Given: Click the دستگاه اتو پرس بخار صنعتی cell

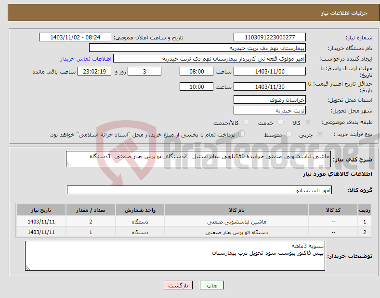Looking at the screenshot, I should point(236,232).
